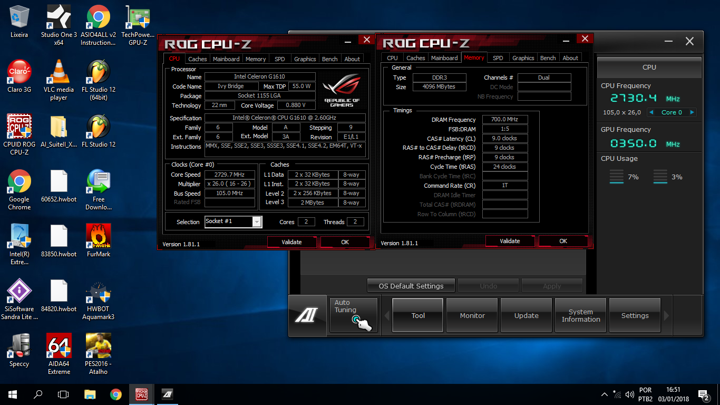Image resolution: width=720 pixels, height=405 pixels.
Task: Open Free Download desktop shortcut
Action: [99, 189]
